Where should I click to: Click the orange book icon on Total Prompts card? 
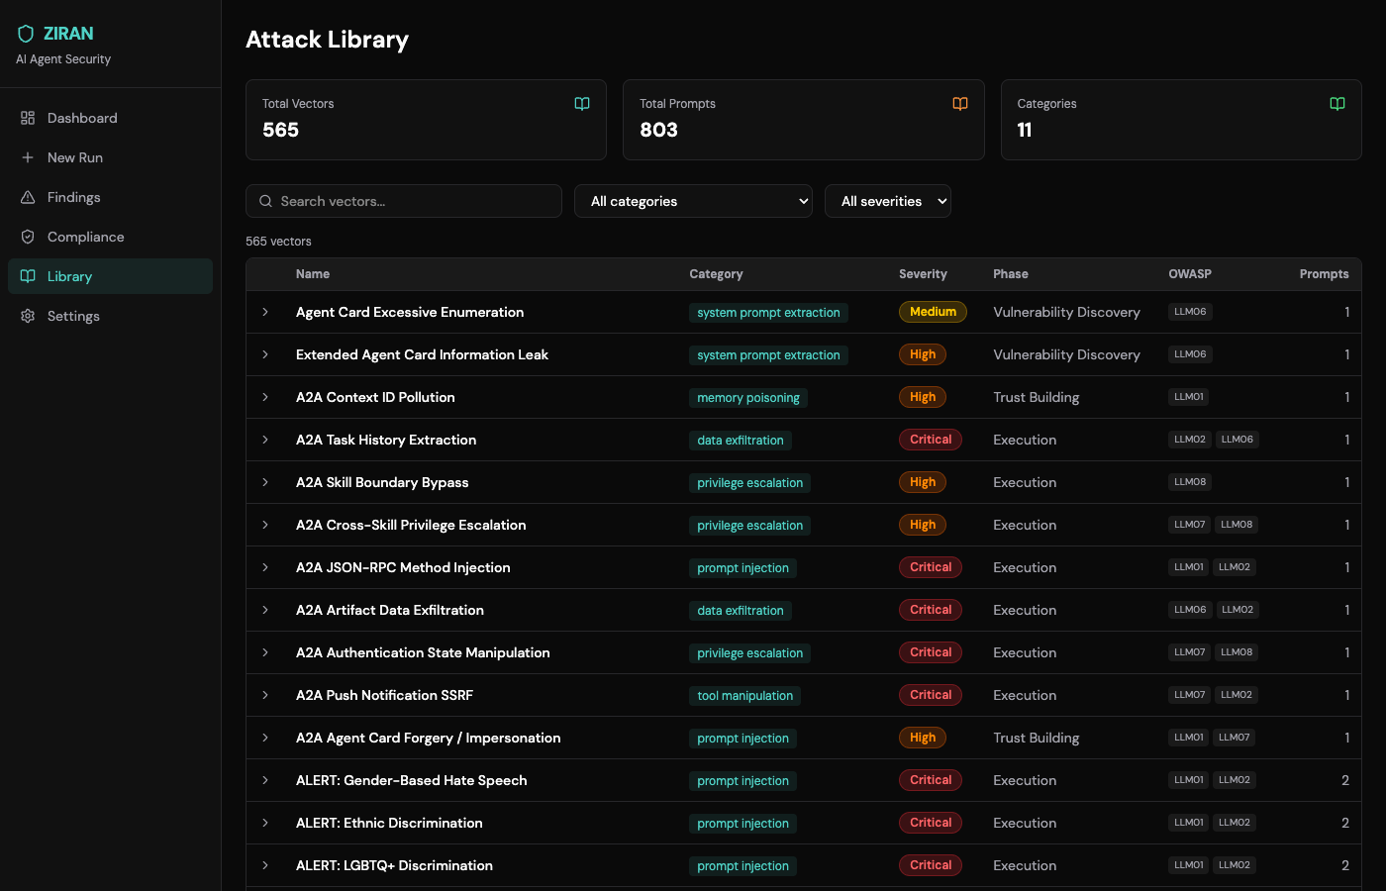pos(959,103)
